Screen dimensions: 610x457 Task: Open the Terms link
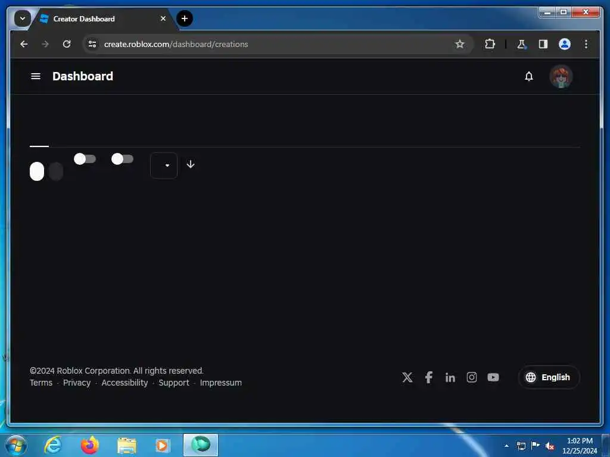point(41,383)
